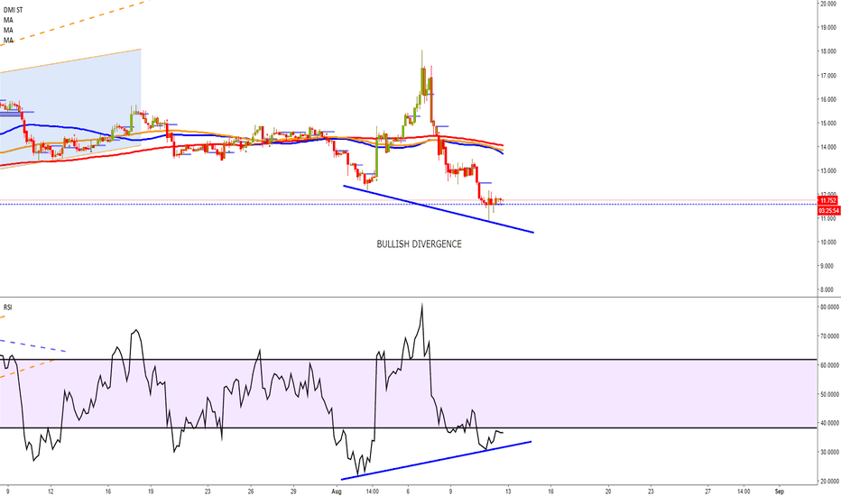Click the 15.000 price scale label
Screen dimensions: 841x496
[x=828, y=123]
